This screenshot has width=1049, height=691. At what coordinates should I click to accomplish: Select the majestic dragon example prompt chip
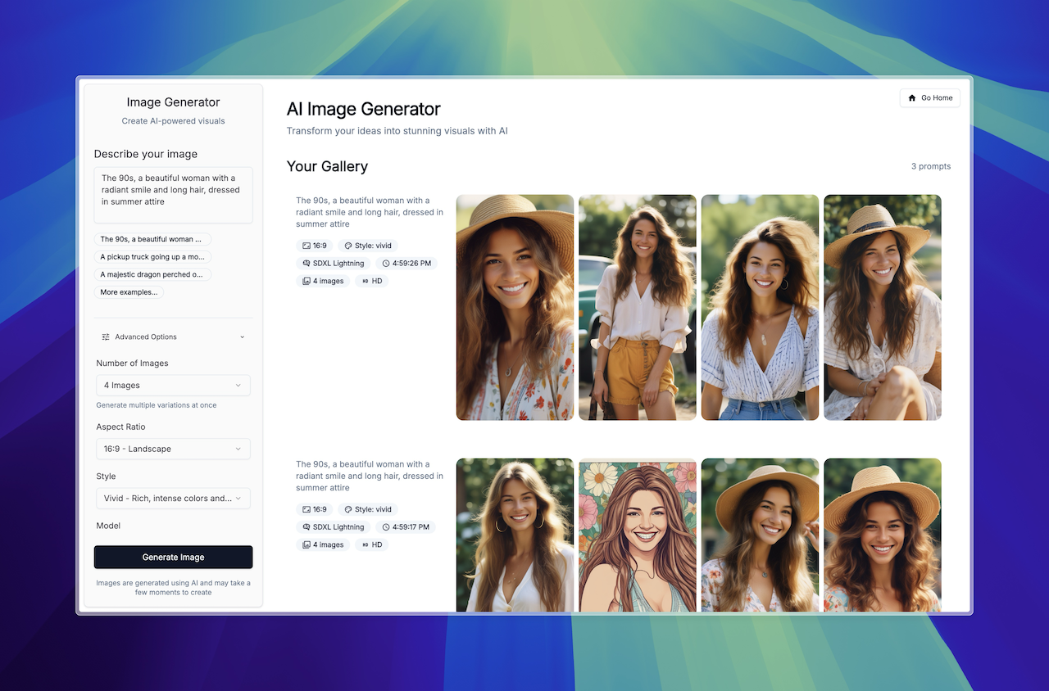click(152, 275)
